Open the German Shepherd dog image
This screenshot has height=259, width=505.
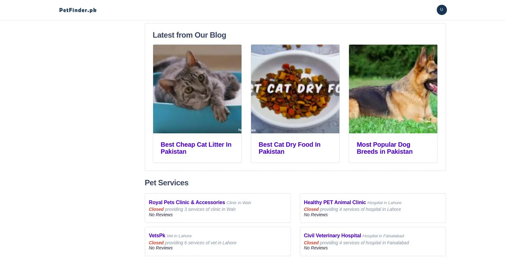393,89
